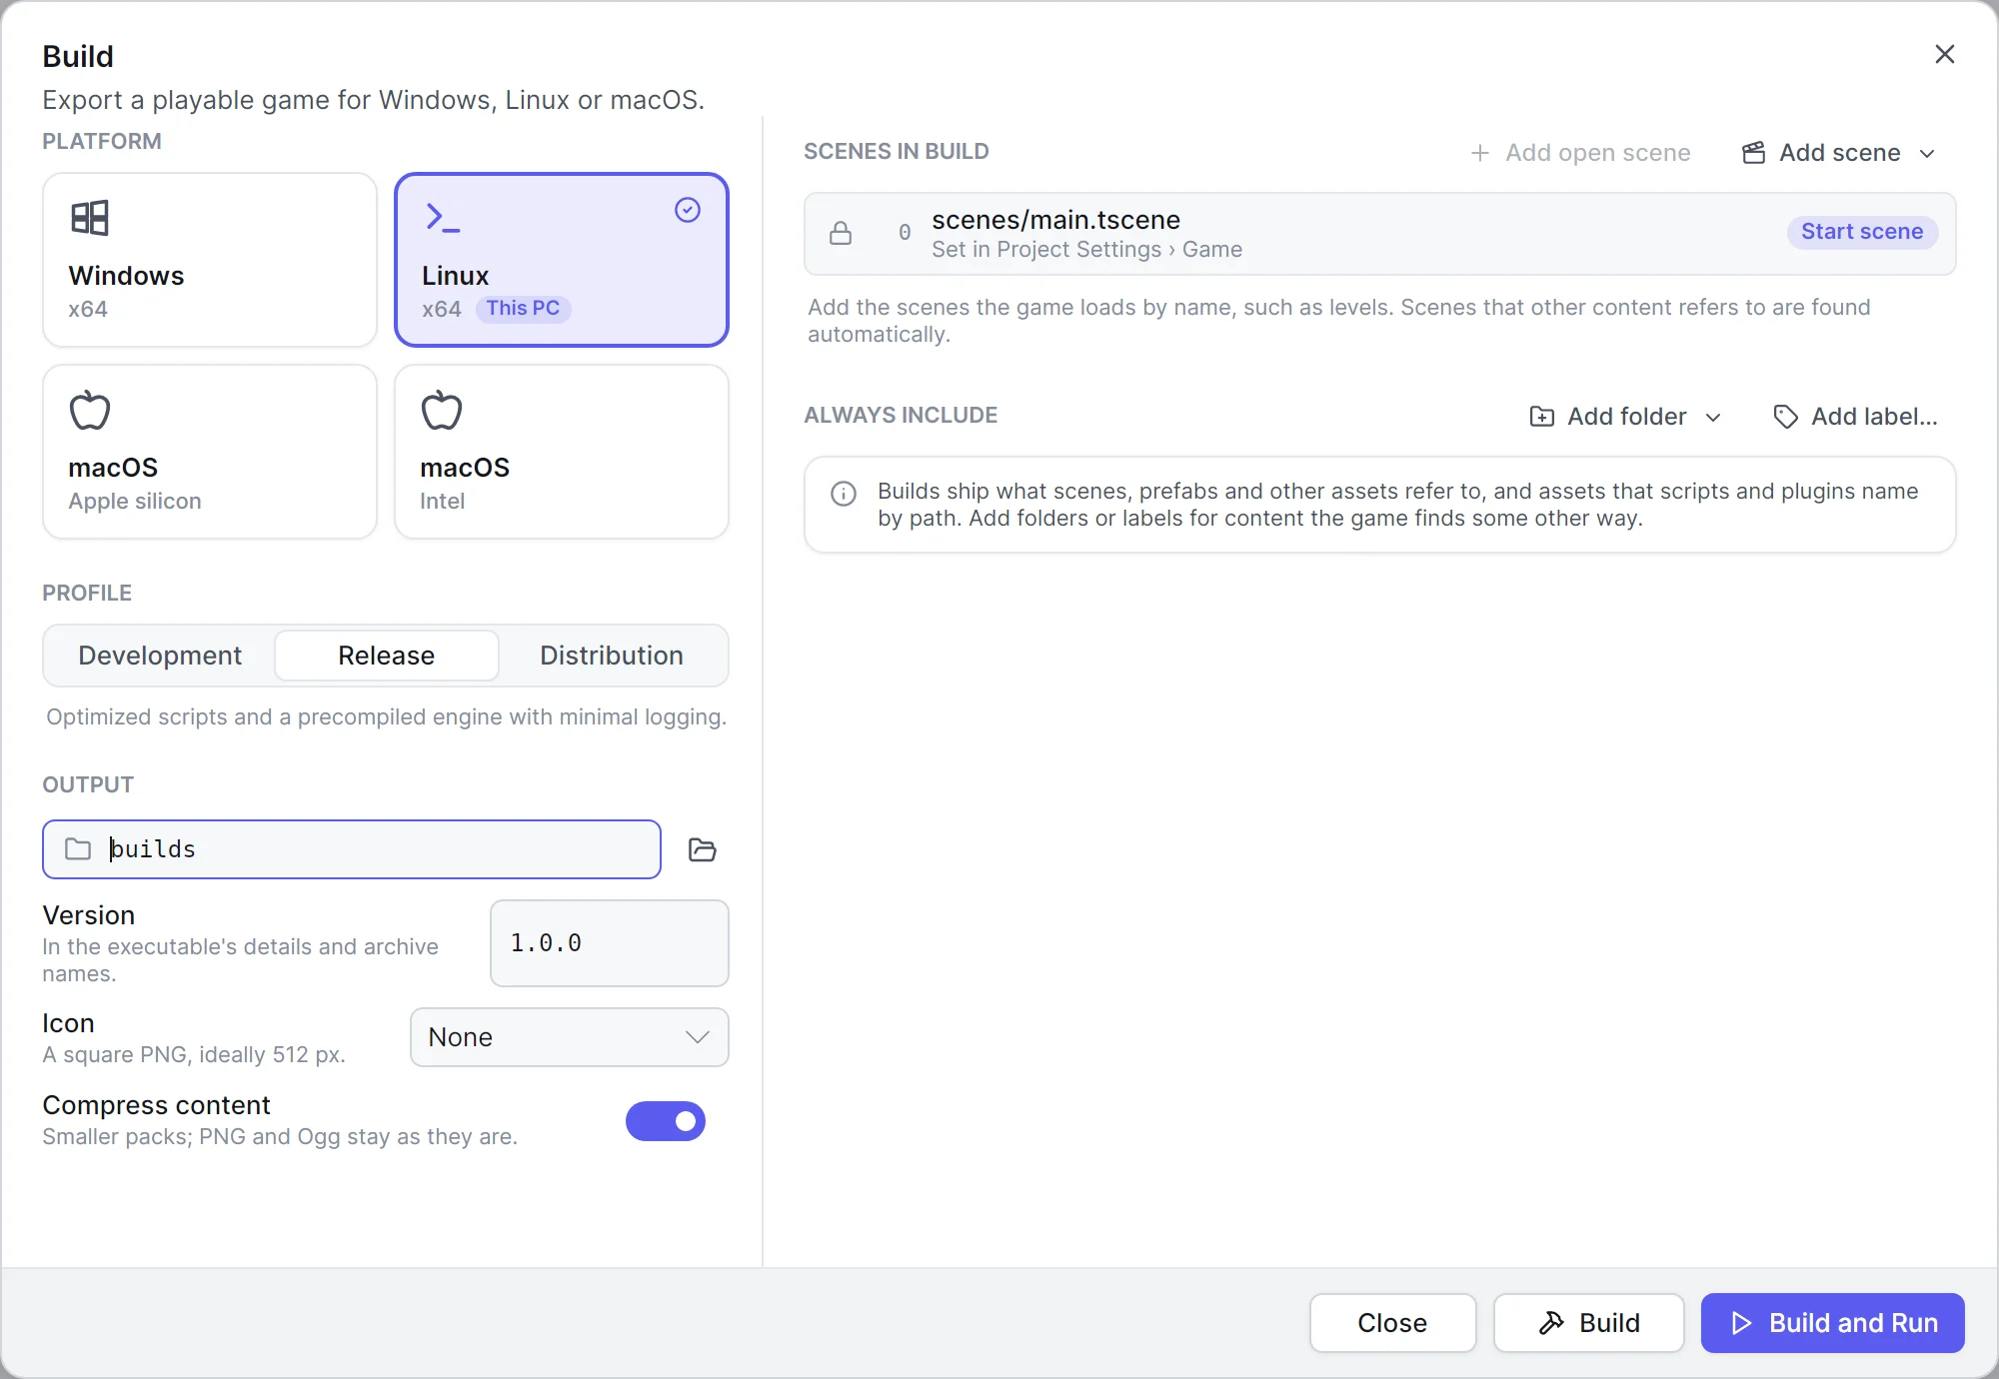Switch profile to Distribution
Screen dimensions: 1999x1379
tap(612, 656)
